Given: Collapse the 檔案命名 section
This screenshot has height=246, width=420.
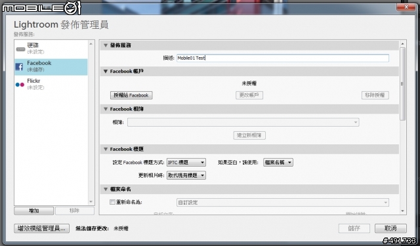Looking at the screenshot, I should click(106, 189).
